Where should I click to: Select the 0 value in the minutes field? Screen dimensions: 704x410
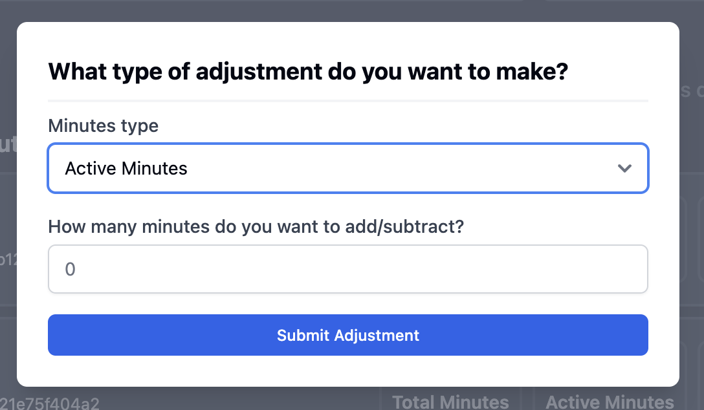point(71,269)
